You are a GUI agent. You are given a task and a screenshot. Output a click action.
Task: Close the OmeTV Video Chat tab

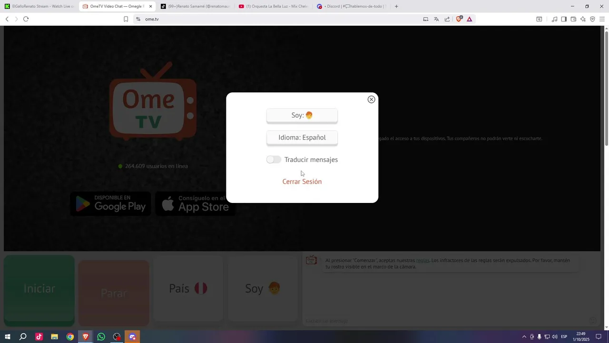150,6
